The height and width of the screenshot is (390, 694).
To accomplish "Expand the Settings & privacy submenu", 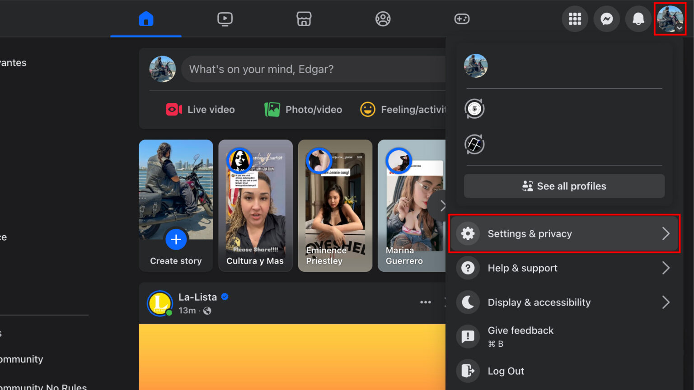I will [x=564, y=233].
